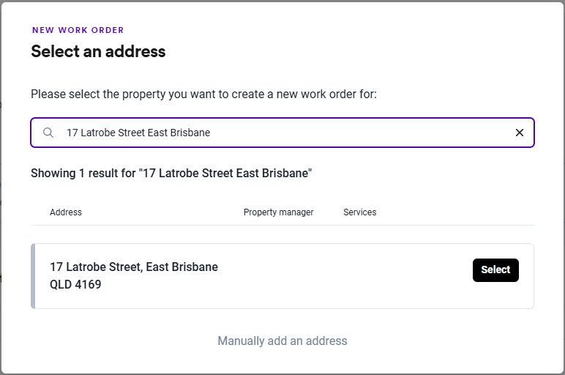Click the divider line under column headers
The width and height of the screenshot is (565, 375).
coord(282,226)
